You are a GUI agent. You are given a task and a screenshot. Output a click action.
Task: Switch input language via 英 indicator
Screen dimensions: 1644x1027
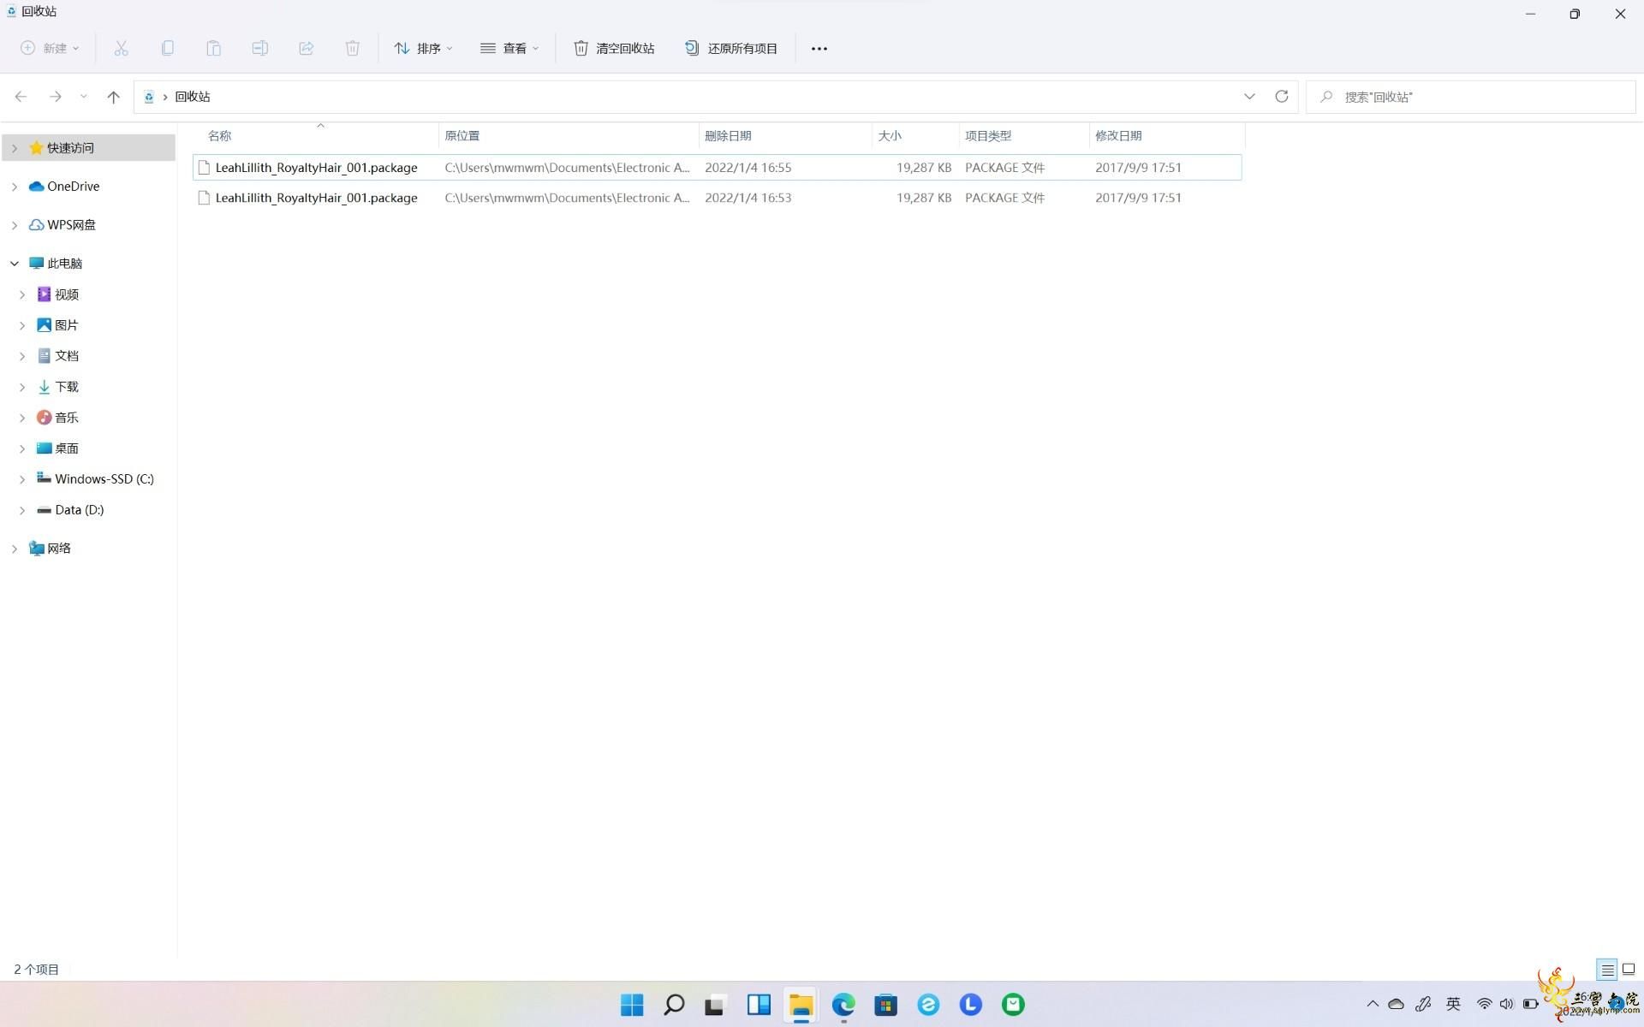(x=1453, y=1004)
